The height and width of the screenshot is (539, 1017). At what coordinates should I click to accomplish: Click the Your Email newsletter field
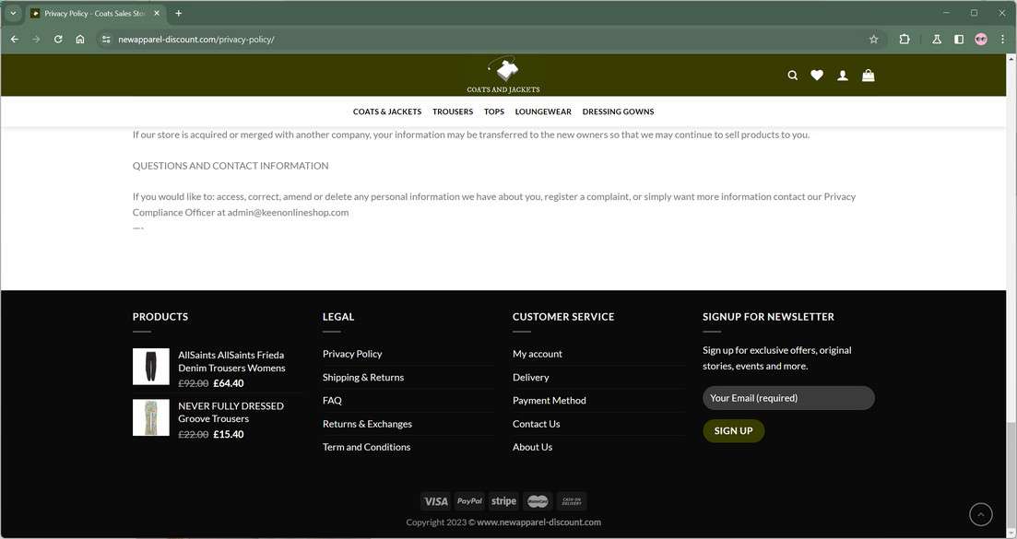pos(787,398)
